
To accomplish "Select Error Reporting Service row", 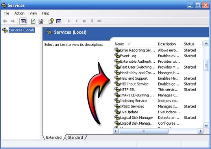I will [x=158, y=50].
